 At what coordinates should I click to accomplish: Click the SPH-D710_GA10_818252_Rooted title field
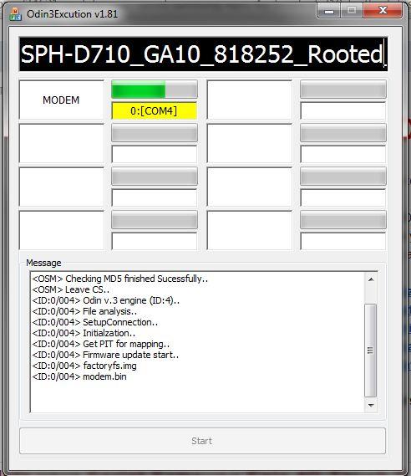coord(203,54)
